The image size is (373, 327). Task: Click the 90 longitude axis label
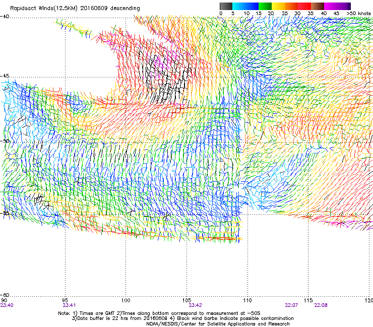click(4, 300)
